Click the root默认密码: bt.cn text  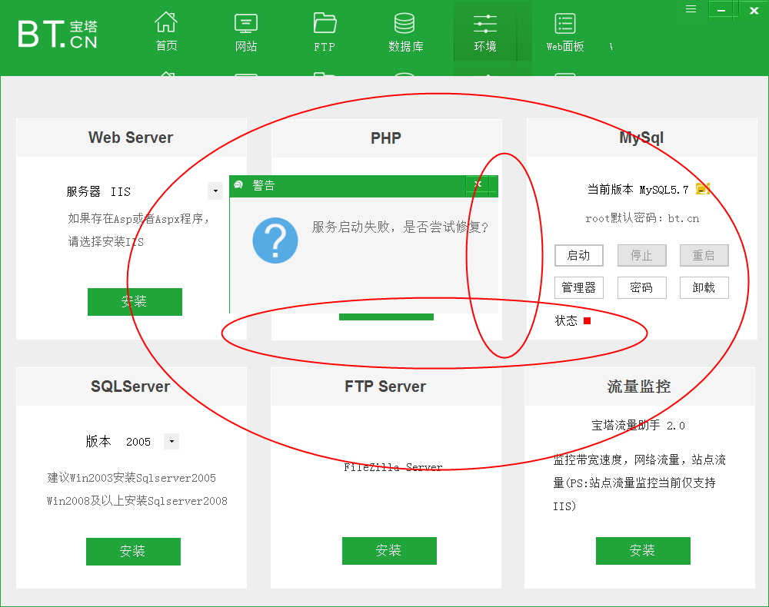pos(642,218)
